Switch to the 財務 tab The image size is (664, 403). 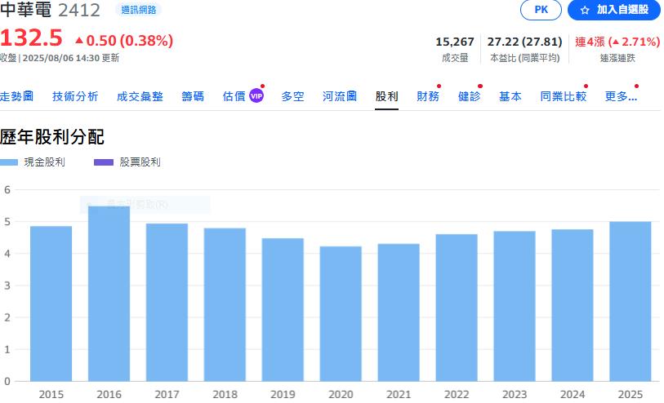[x=428, y=96]
